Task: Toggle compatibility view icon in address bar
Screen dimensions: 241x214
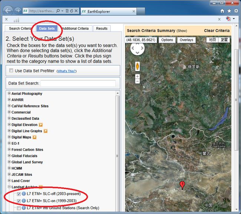Action: pos(67,11)
